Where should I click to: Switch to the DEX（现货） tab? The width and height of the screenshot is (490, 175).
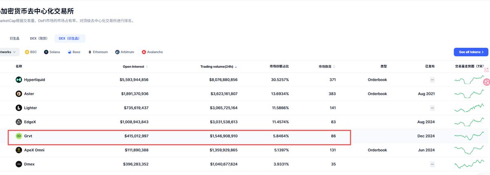(x=39, y=38)
